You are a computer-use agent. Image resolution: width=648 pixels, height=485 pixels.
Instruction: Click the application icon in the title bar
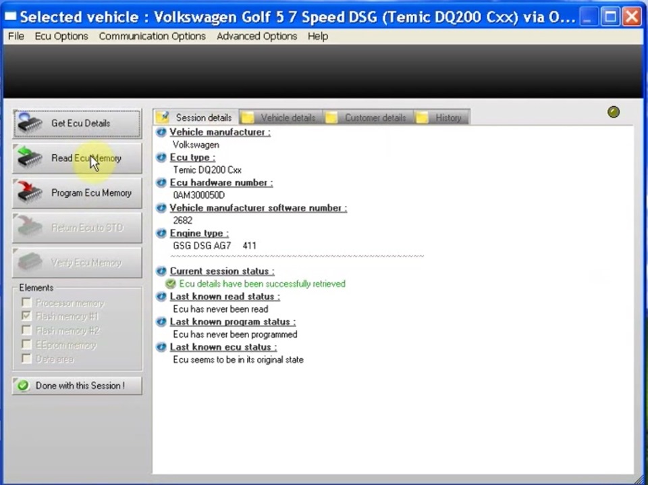[x=10, y=17]
